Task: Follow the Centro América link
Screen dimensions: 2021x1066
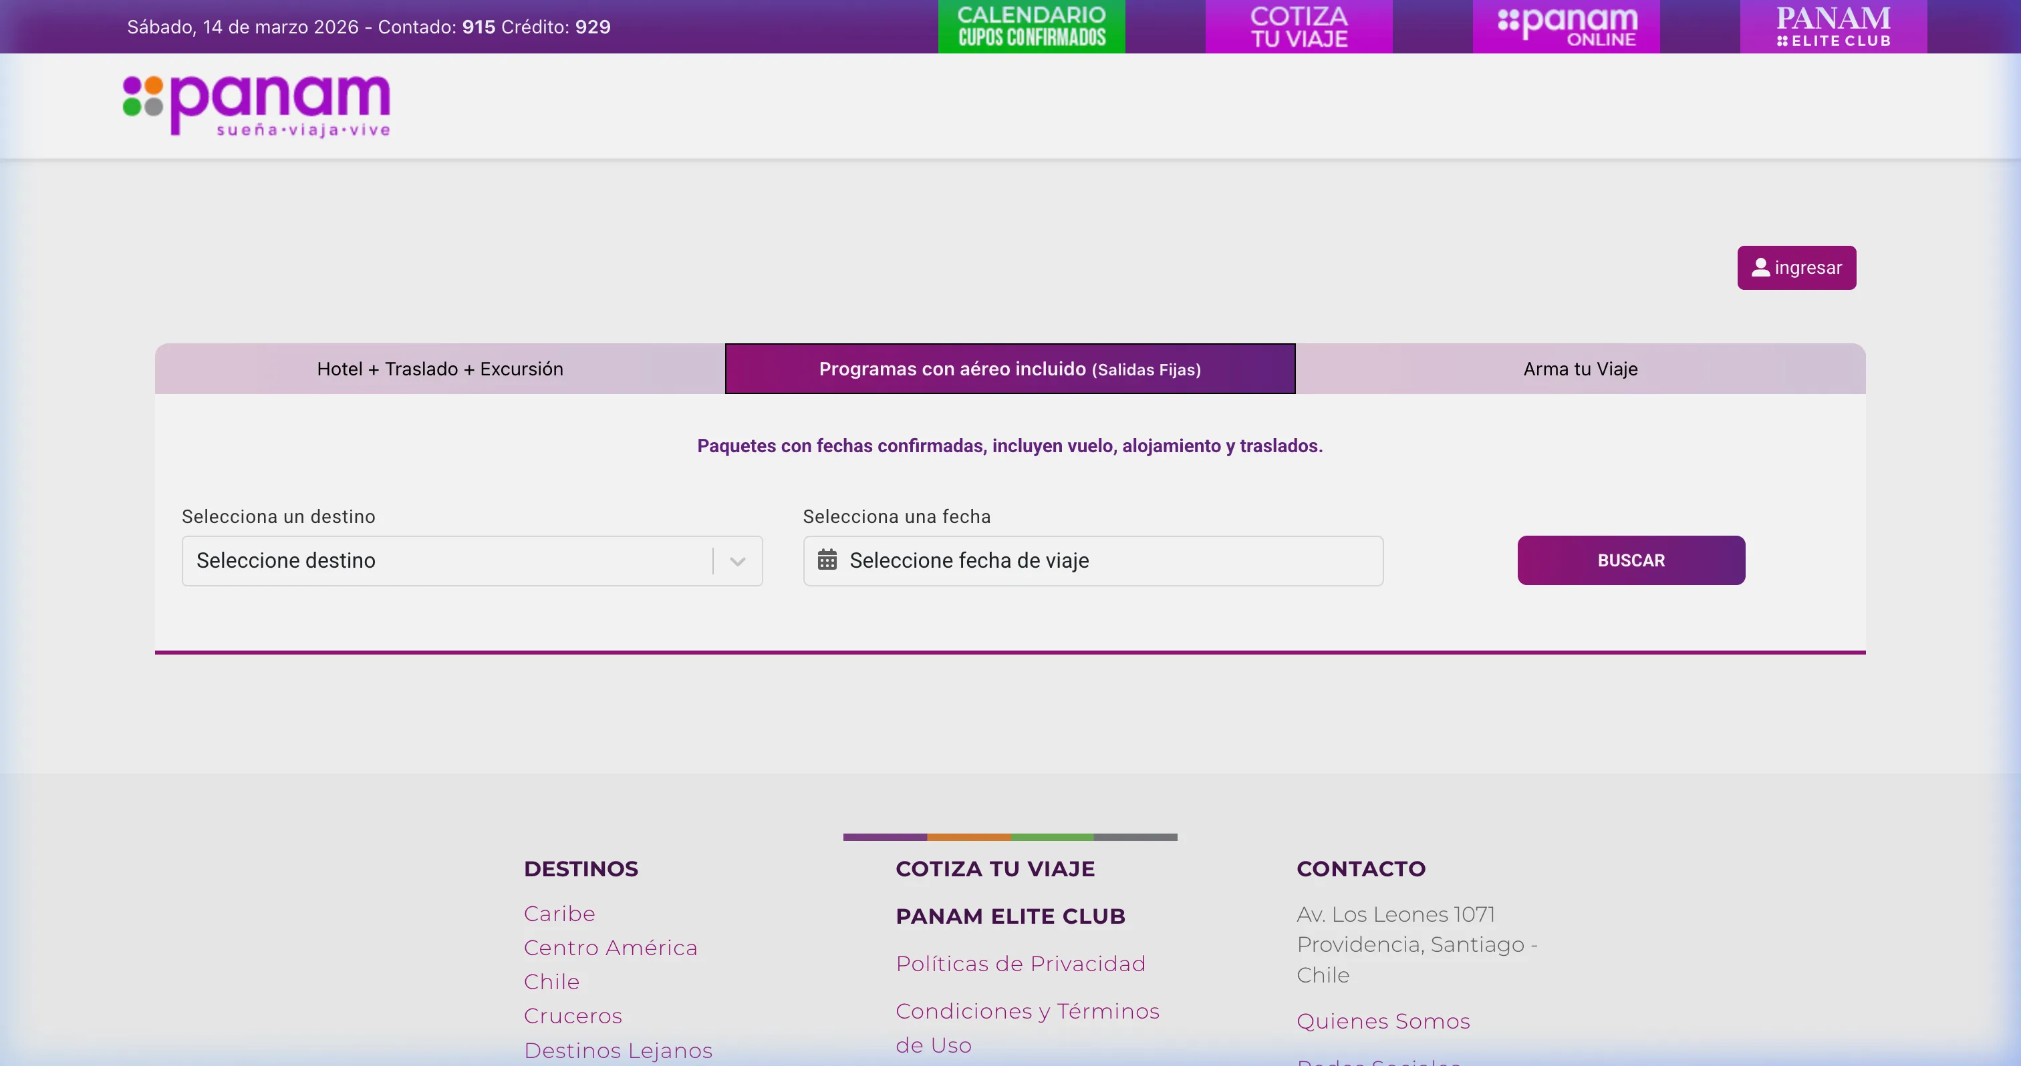Action: pyautogui.click(x=610, y=948)
